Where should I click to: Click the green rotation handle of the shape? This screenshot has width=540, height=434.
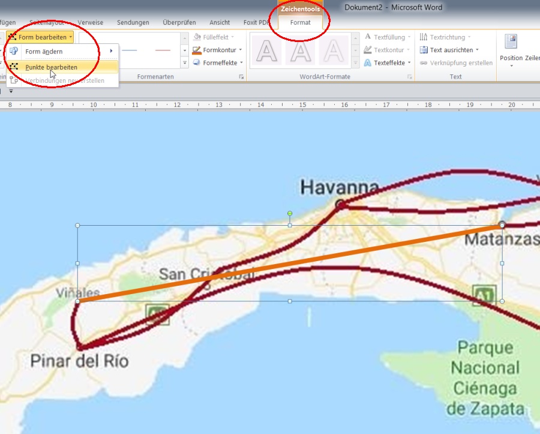click(x=290, y=214)
